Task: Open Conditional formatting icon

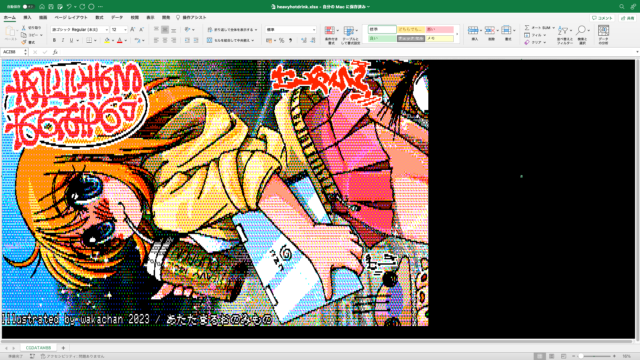Action: tap(330, 31)
